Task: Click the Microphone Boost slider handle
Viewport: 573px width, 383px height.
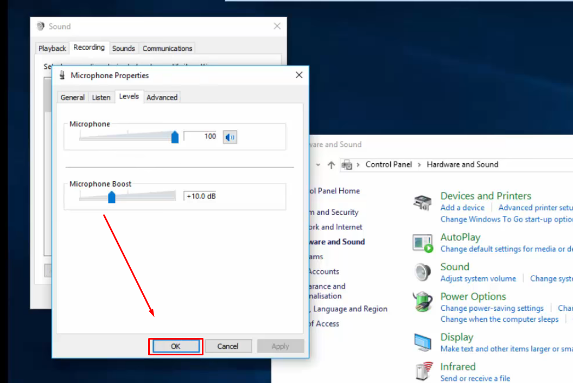Action: 112,197
